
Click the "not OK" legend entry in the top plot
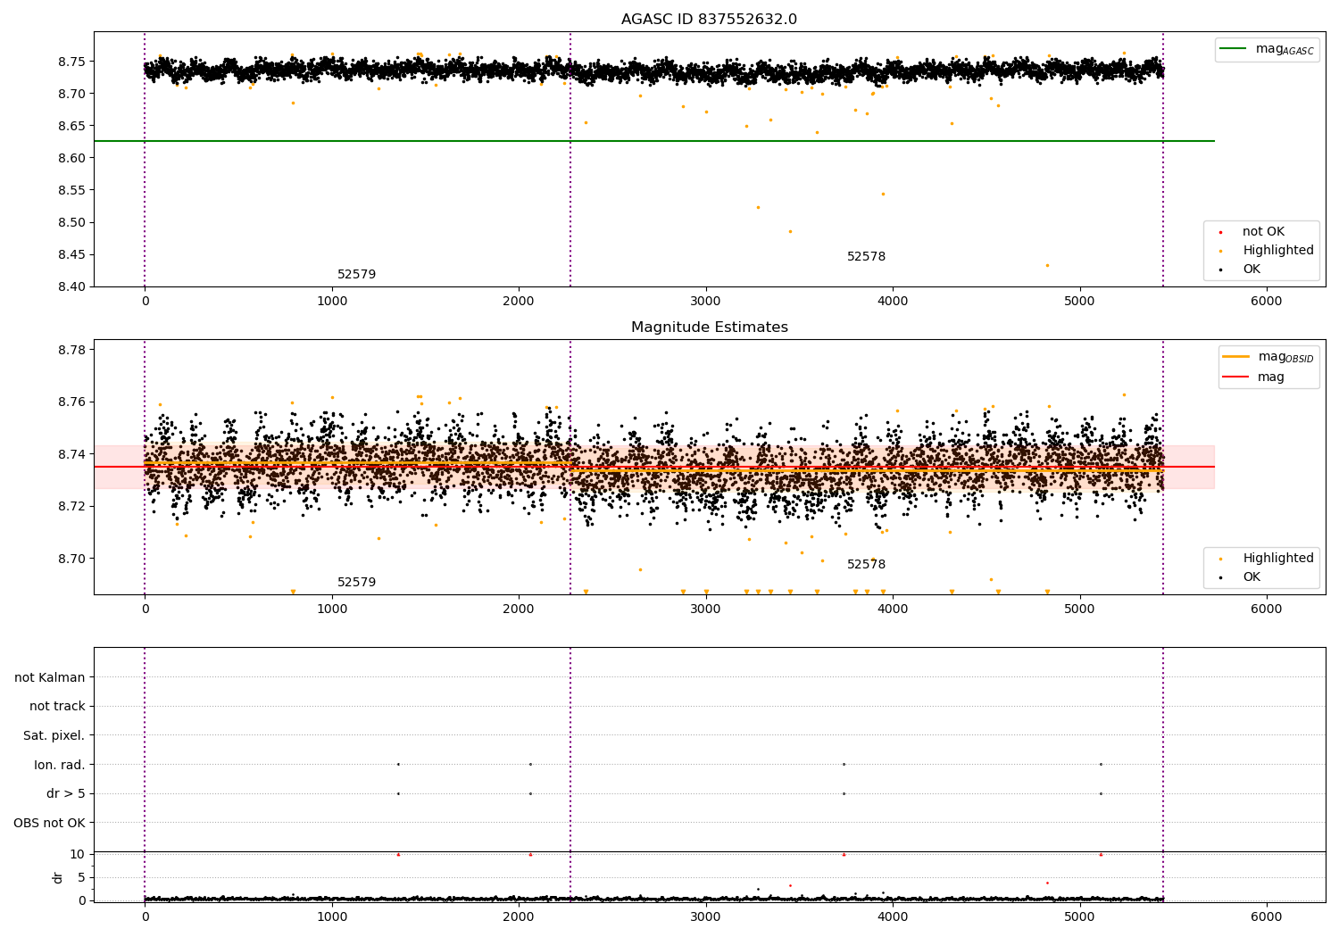click(1261, 232)
